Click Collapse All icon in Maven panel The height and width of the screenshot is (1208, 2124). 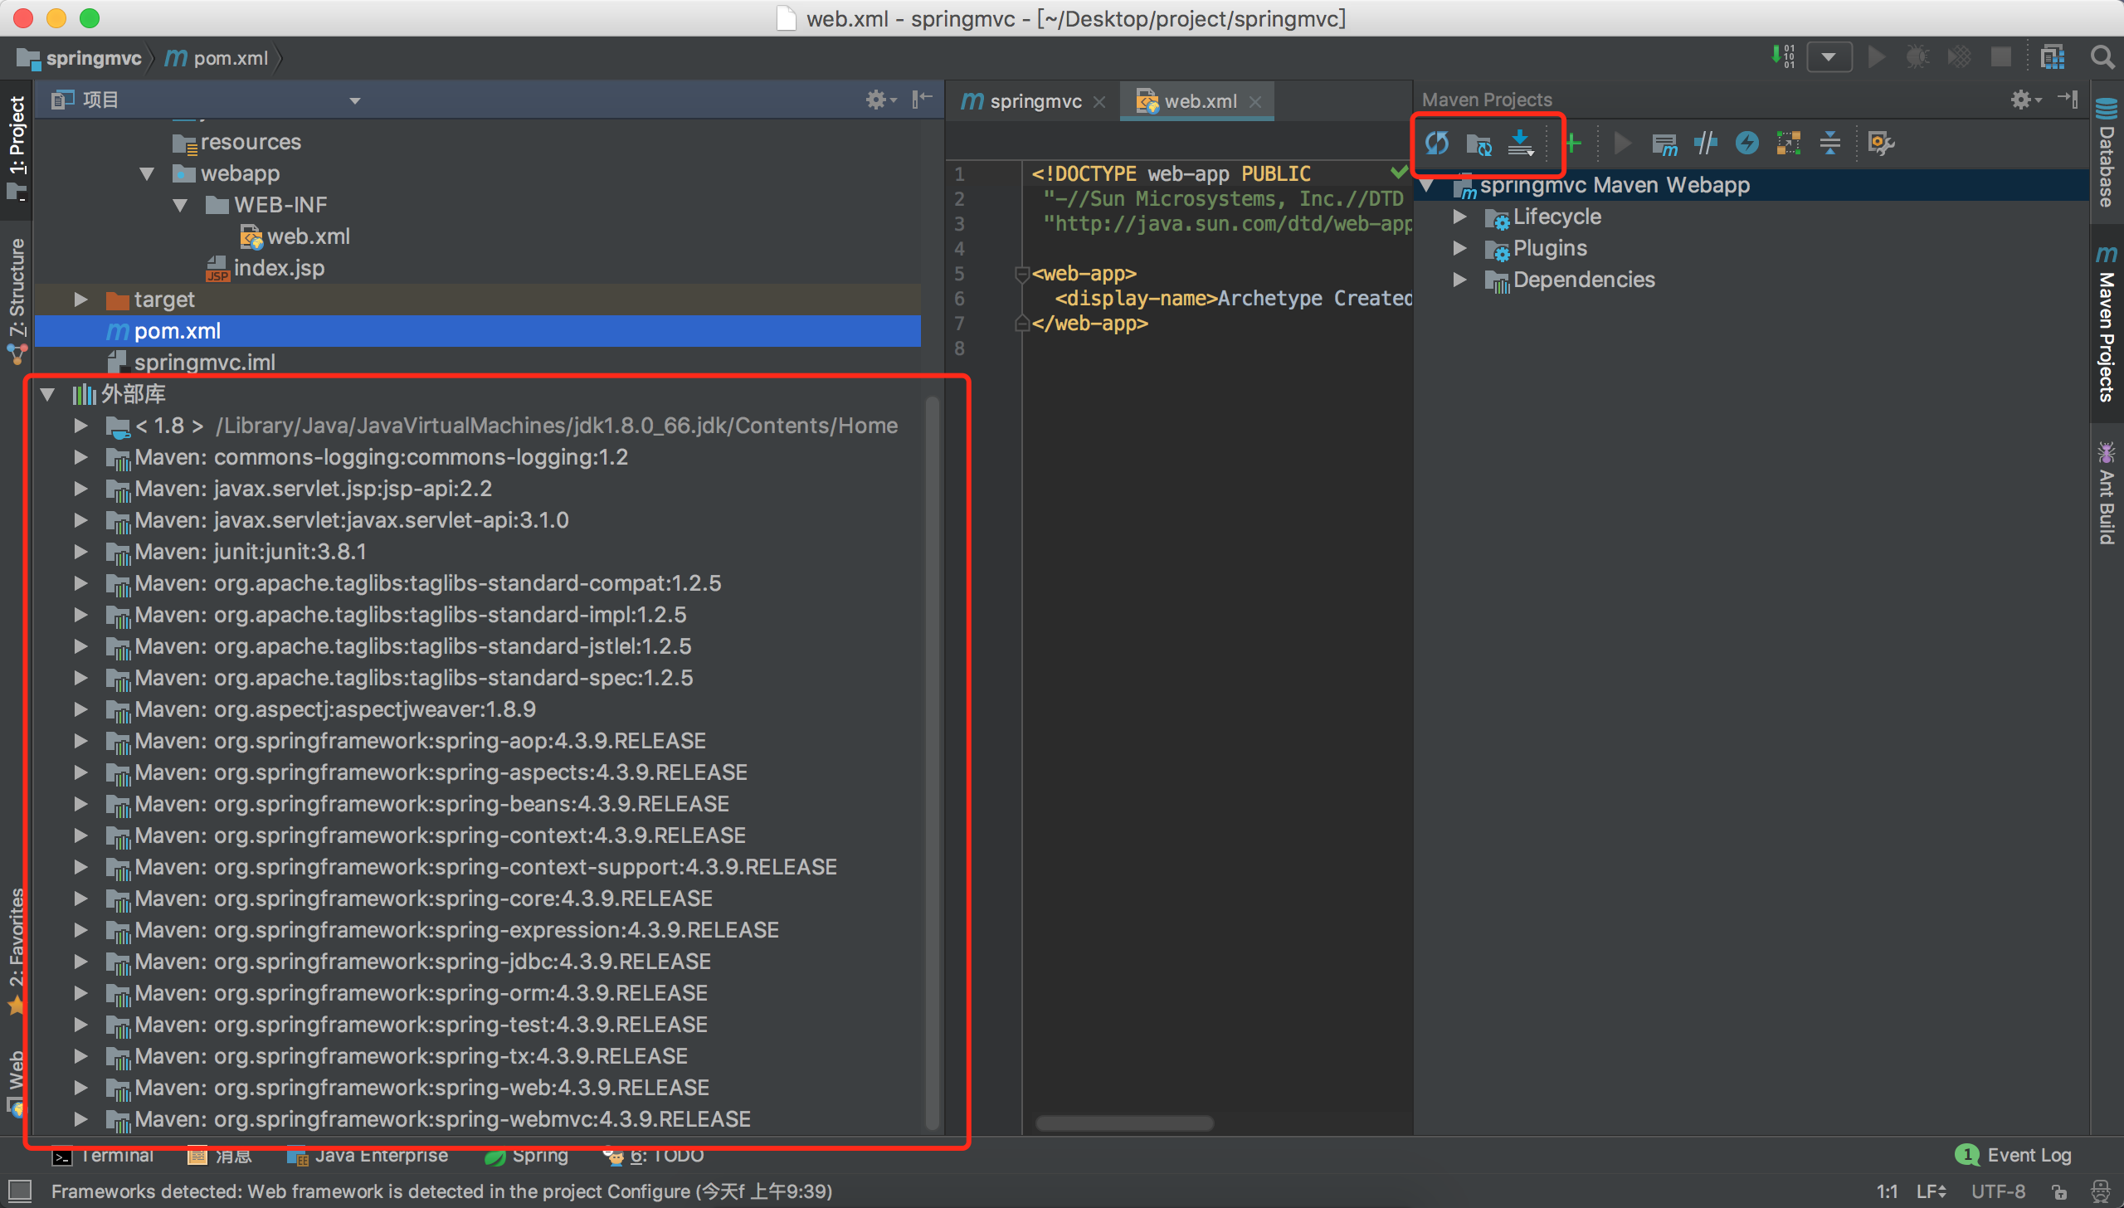1829,143
